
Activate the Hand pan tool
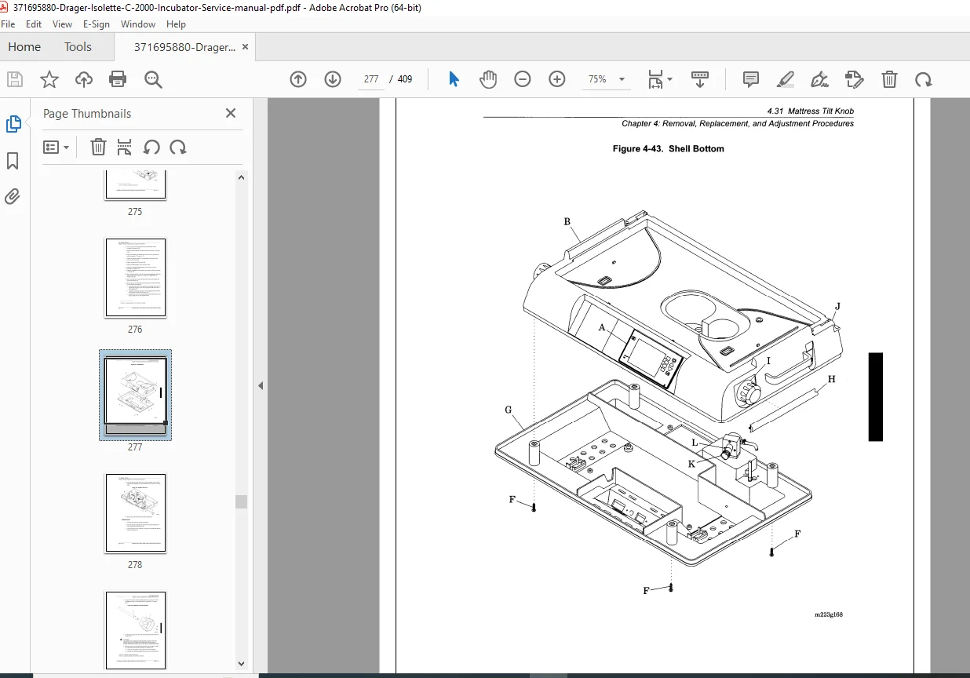(x=488, y=79)
